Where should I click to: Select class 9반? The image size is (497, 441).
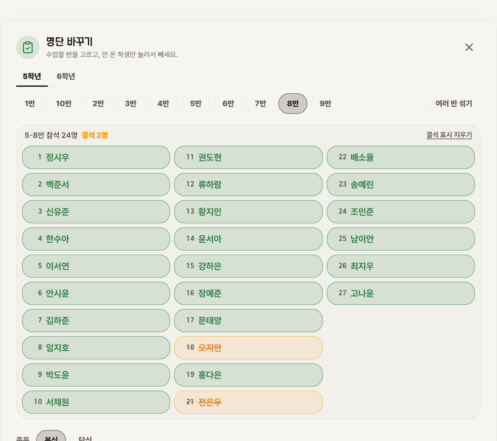326,104
